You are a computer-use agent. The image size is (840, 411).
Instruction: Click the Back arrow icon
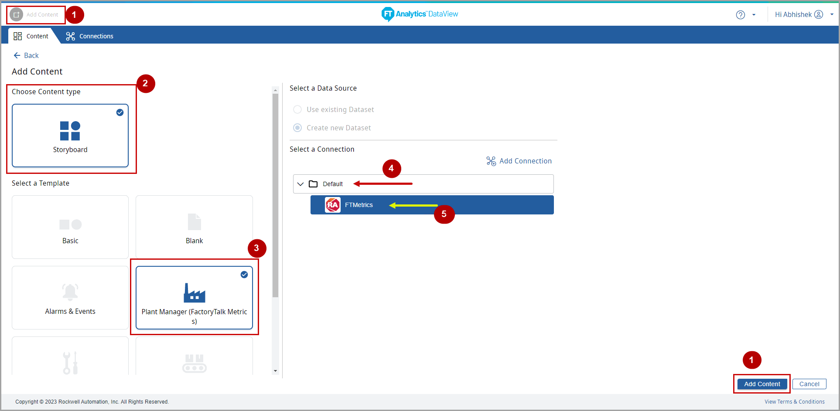17,55
